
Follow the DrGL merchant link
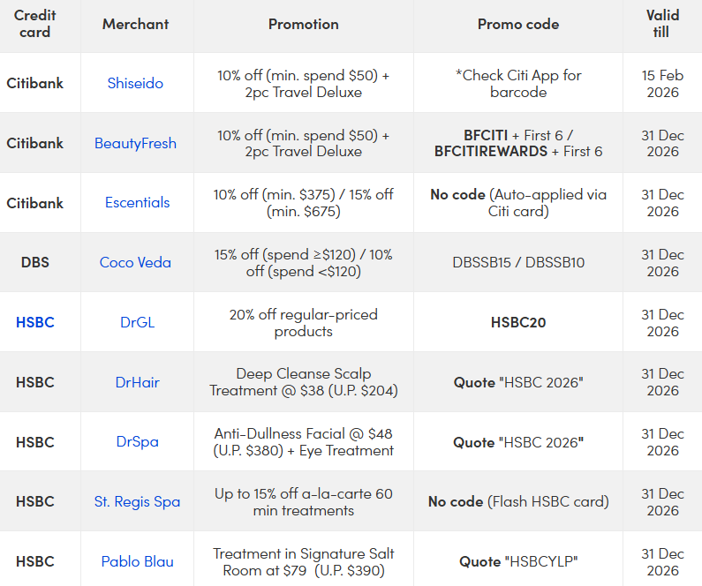[x=137, y=322]
